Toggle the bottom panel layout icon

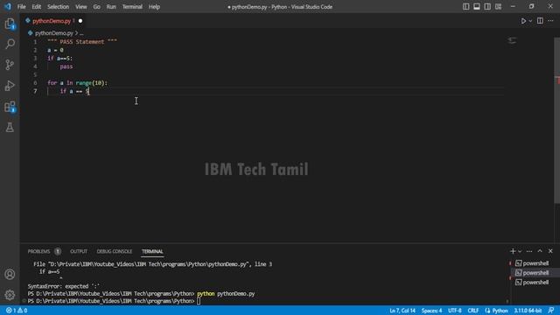pyautogui.click(x=477, y=6)
